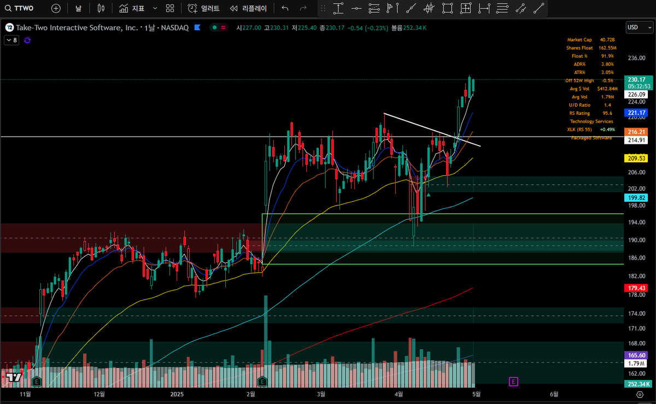Grab the drawing favorites toolbar handle
The image size is (656, 404).
coord(323,8)
